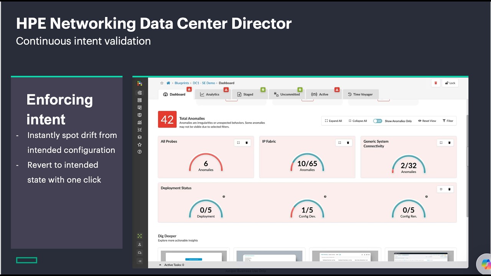Click the sidebar expand arrow icon at the bottom
The height and width of the screenshot is (276, 491).
pyautogui.click(x=140, y=261)
